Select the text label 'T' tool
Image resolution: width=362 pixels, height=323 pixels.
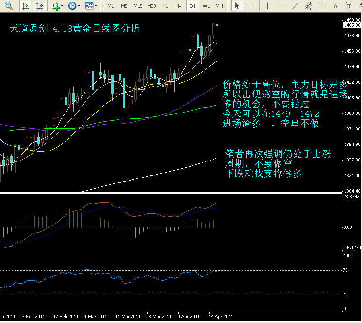(349, 6)
